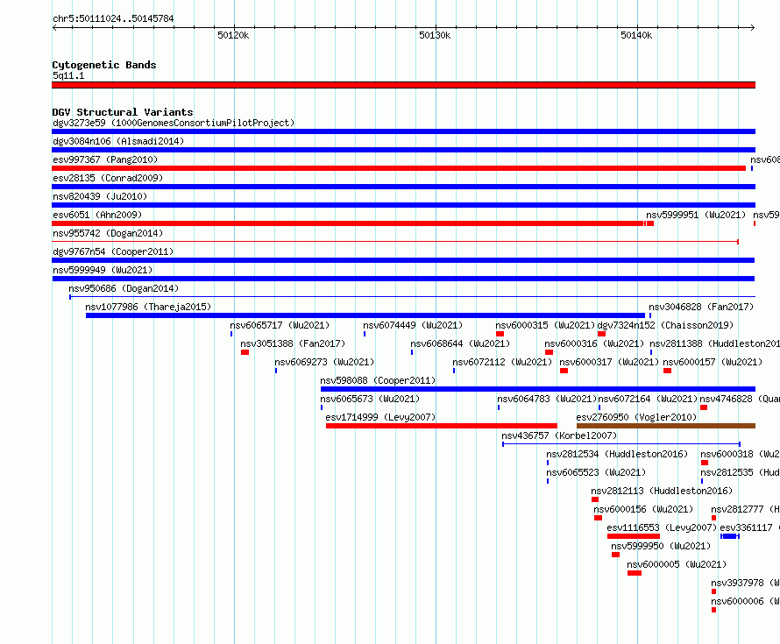The height and width of the screenshot is (644, 780).
Task: Click the DGV Structural Variants track title
Action: [x=123, y=112]
